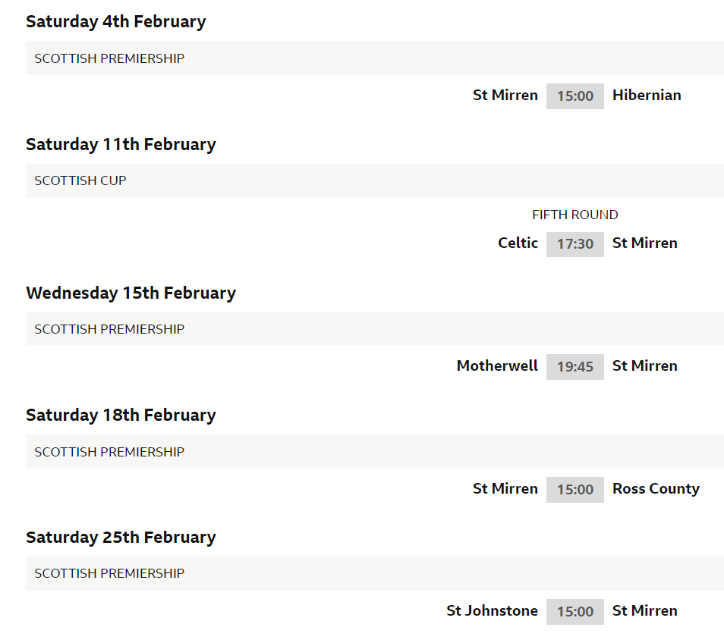Screen dimensions: 724x643
Task: Click the Ross County team name
Action: click(656, 489)
